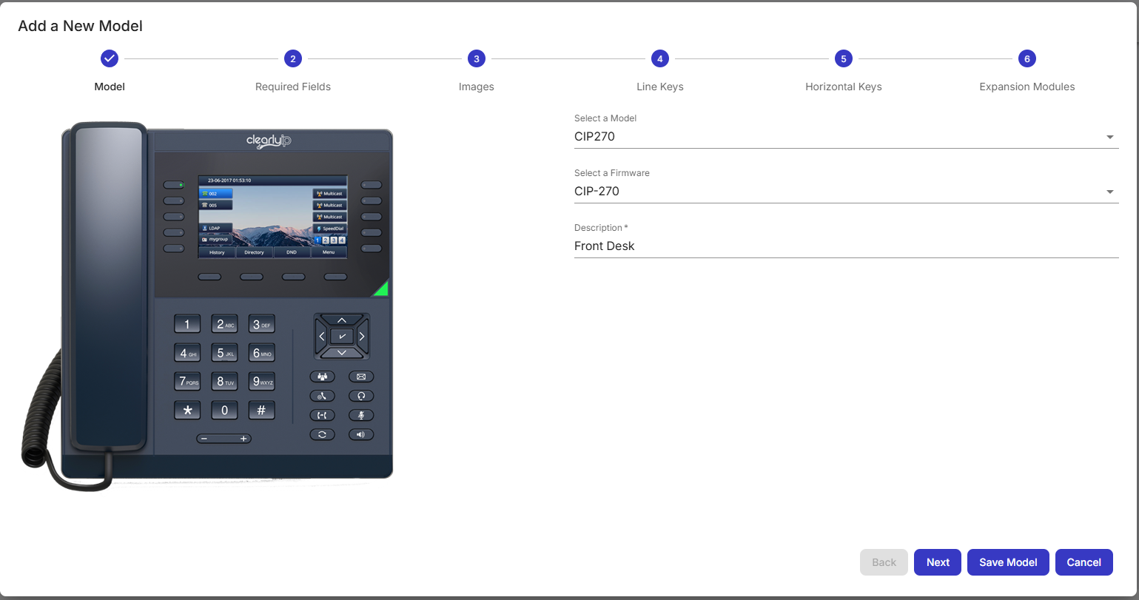1139x600 pixels.
Task: Go to the completed Model step
Action: coord(110,58)
